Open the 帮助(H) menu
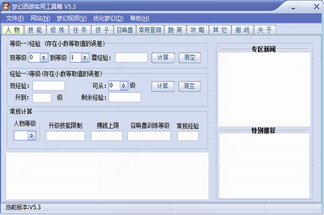This screenshot has height=215, width=324. click(140, 18)
